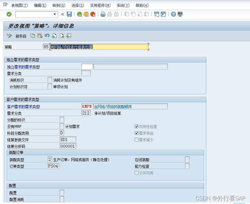Screen dimensions: 250x204
Task: Toggle the 可用性检查 checkbox
Action: click(136, 127)
